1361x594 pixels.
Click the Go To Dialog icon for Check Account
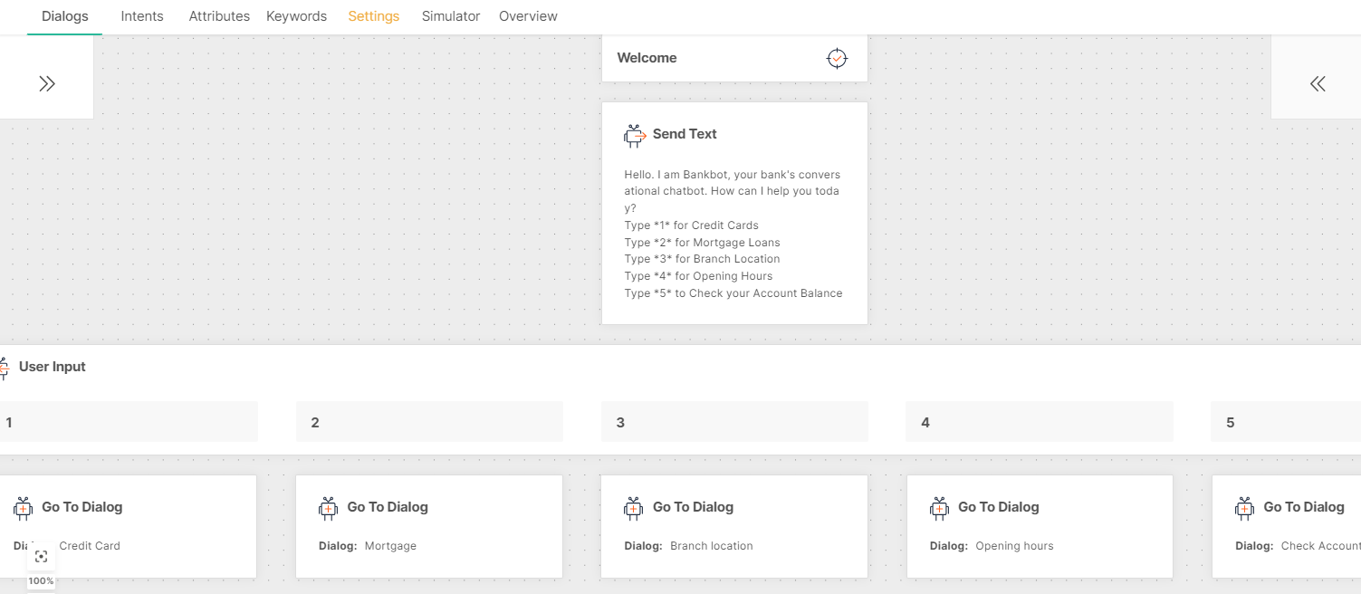[1244, 508]
